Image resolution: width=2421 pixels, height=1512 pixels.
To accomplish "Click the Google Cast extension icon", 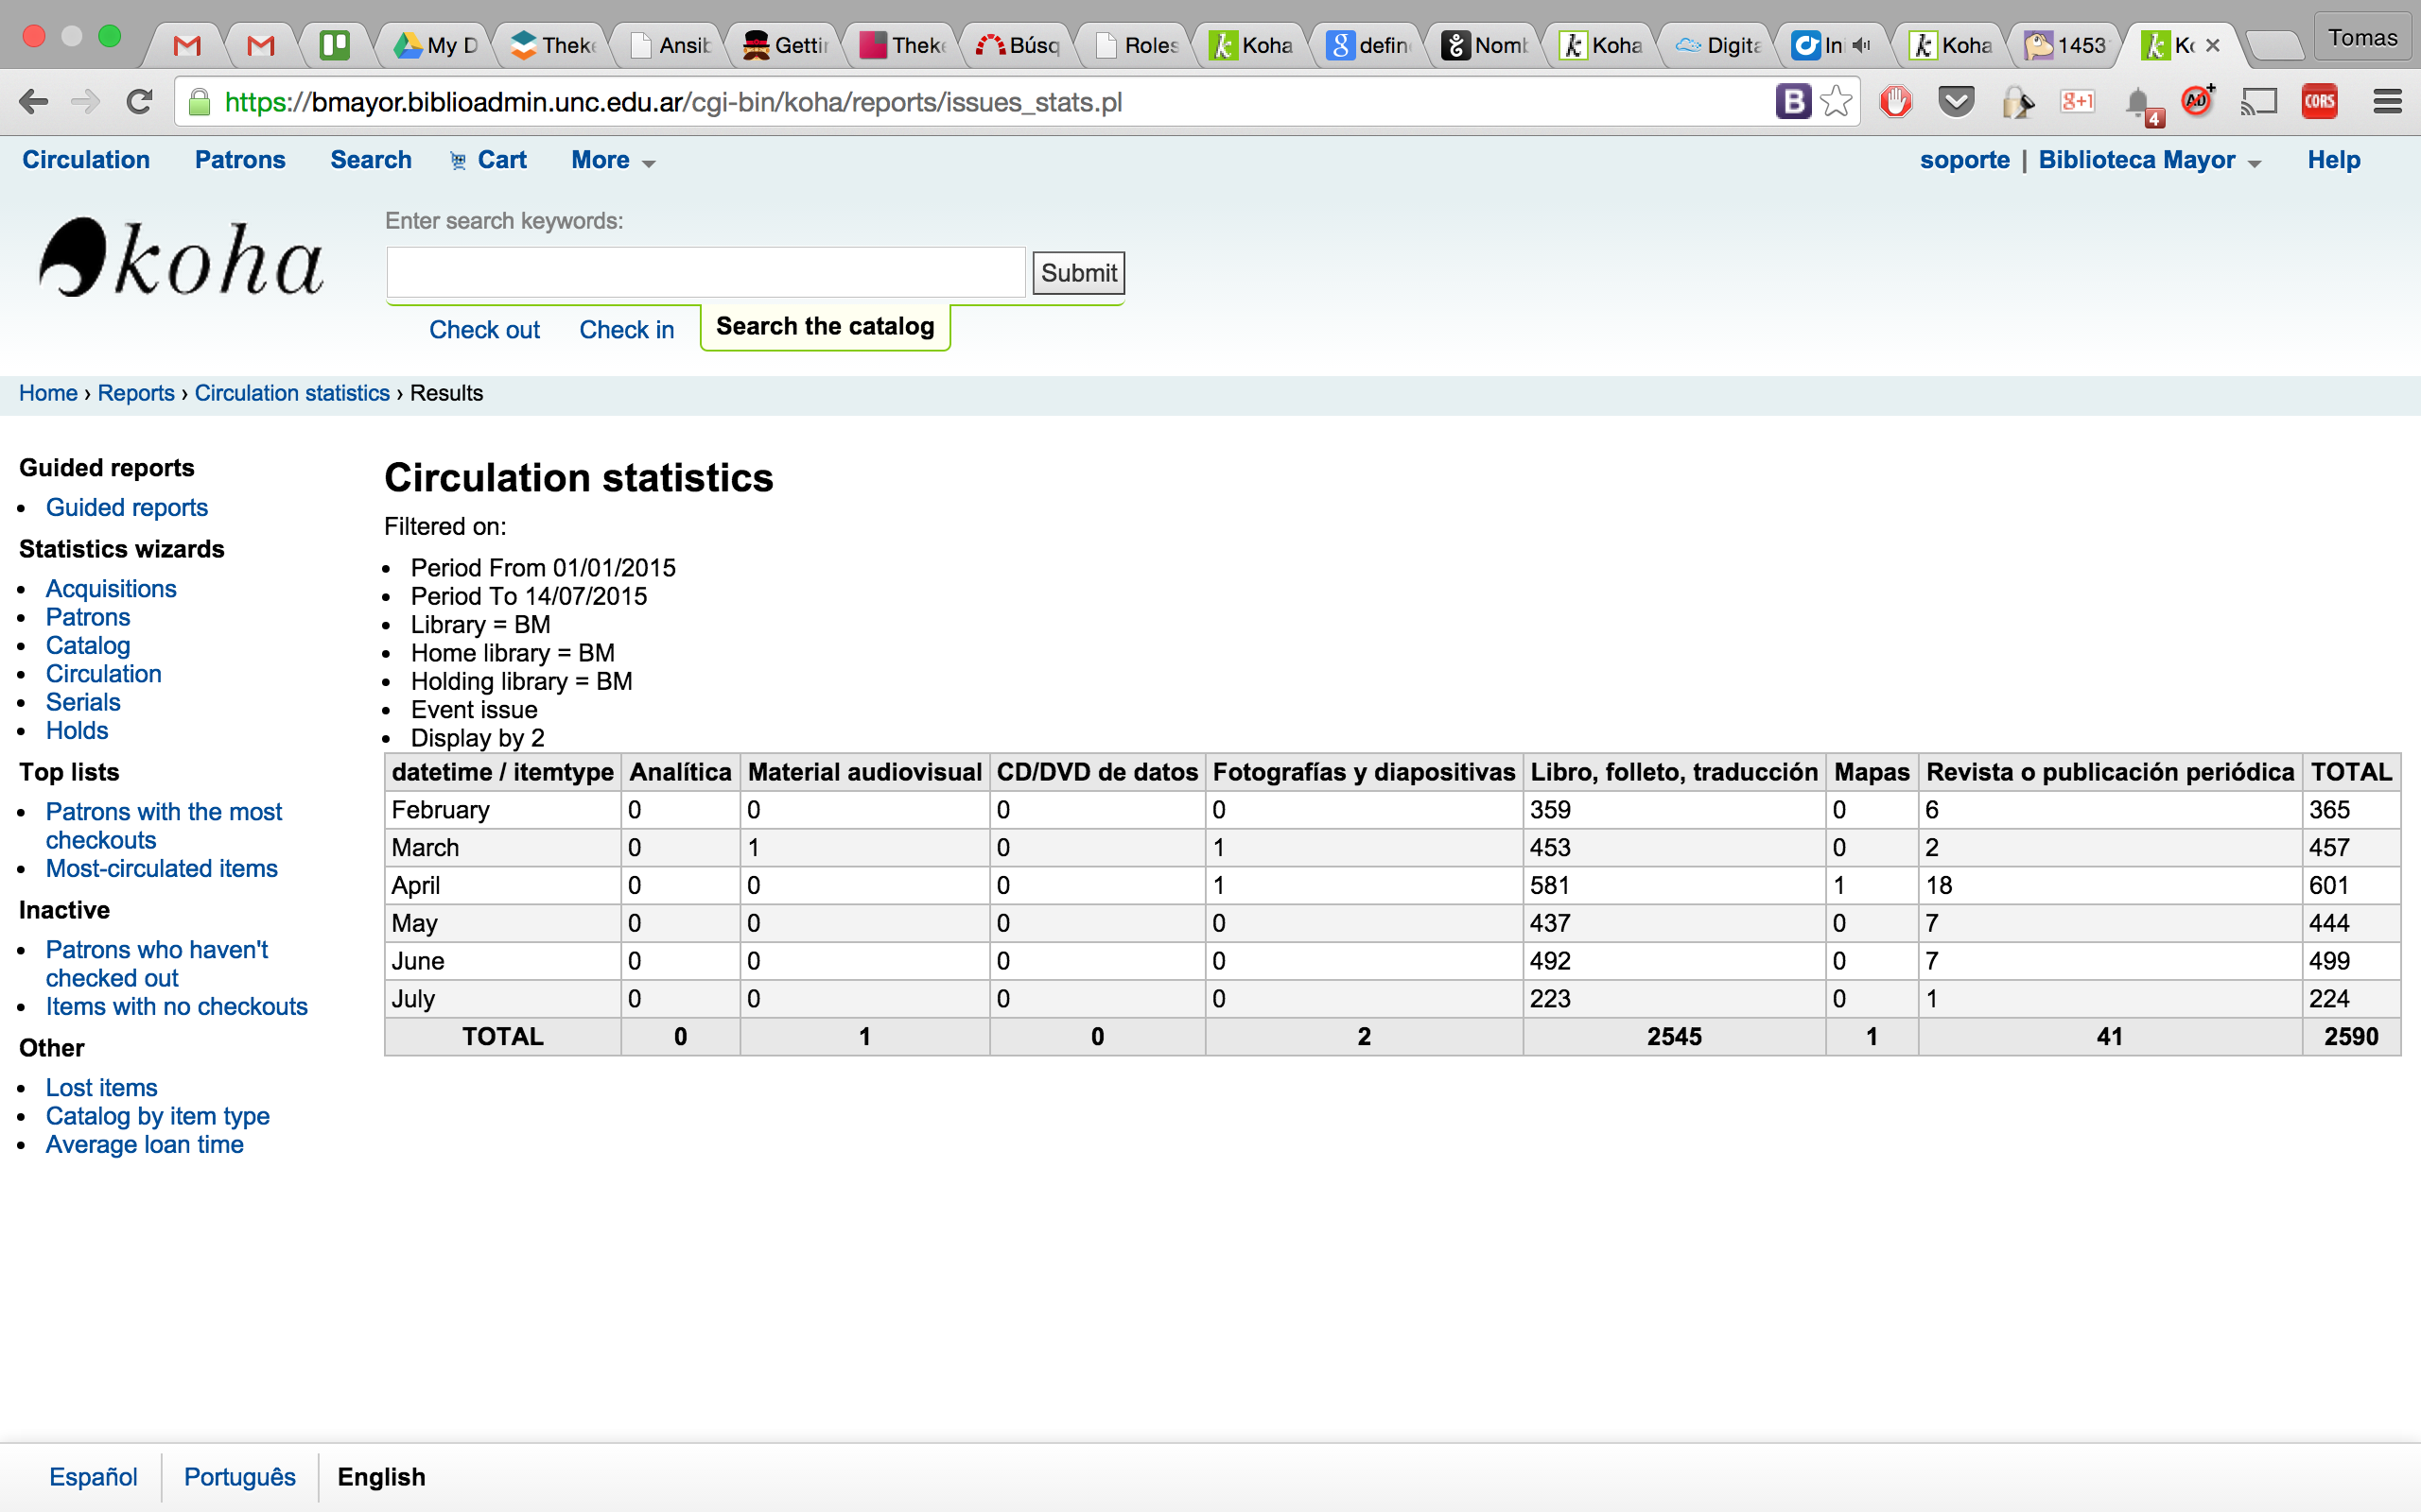I will tap(2259, 102).
